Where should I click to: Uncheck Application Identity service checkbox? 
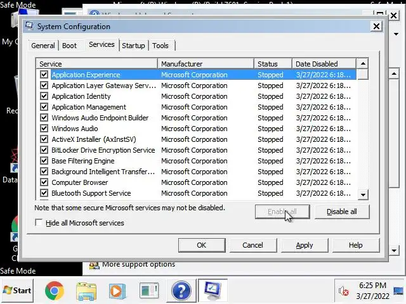[44, 96]
